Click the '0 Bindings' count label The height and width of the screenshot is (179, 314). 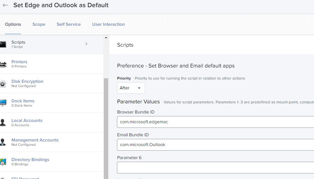pyautogui.click(x=20, y=164)
